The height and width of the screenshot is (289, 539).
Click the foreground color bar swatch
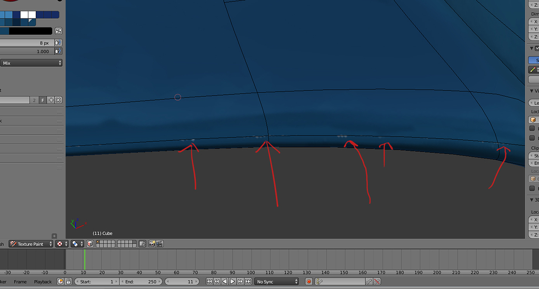[4, 31]
